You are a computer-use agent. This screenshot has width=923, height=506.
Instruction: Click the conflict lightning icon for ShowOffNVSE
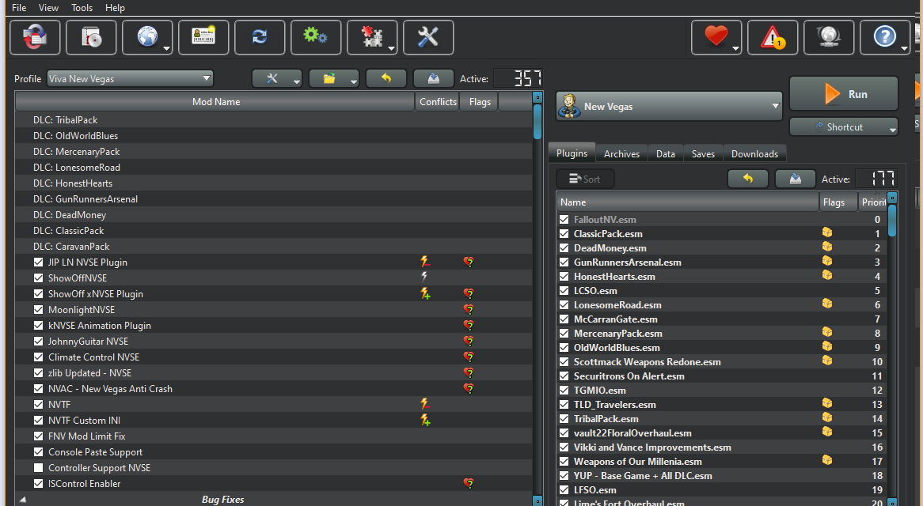pyautogui.click(x=424, y=277)
